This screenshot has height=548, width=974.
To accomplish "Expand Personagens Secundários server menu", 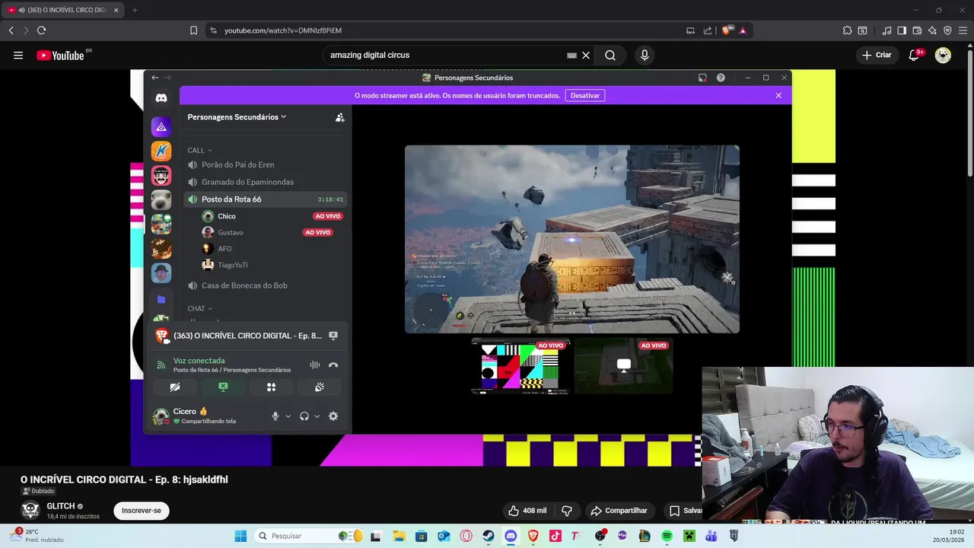I will (237, 117).
